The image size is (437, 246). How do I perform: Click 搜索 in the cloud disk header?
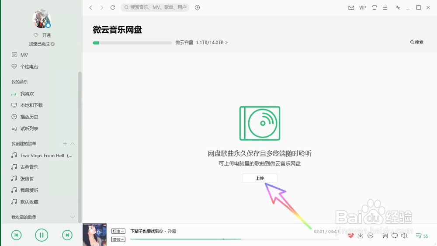[416, 42]
